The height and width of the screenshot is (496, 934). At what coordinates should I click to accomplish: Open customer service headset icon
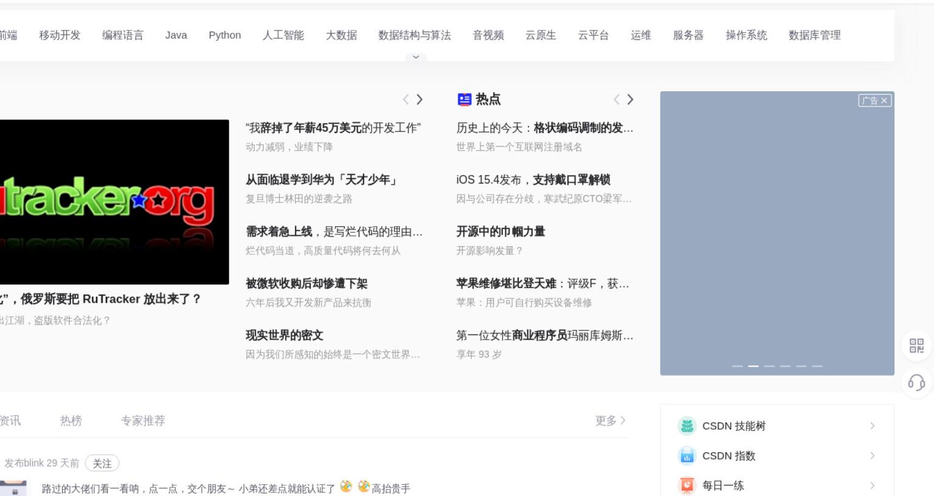click(916, 382)
